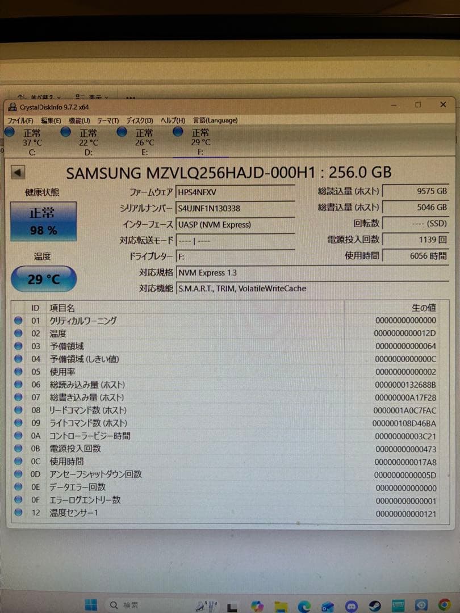The height and width of the screenshot is (613, 460).
Task: Select drive D: disk tab at 22 °C
Action: pyautogui.click(x=83, y=142)
